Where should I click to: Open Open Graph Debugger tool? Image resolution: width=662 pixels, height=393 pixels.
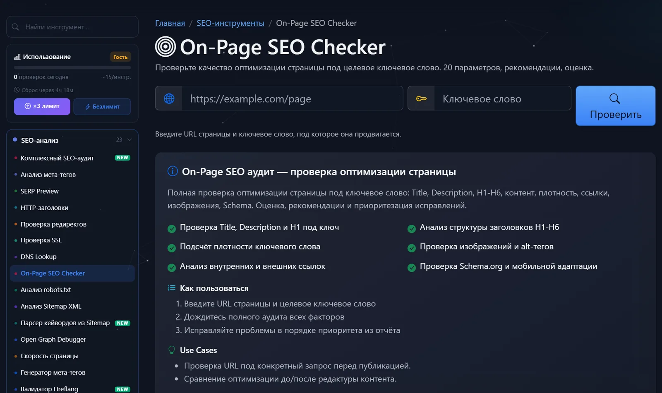point(72,340)
